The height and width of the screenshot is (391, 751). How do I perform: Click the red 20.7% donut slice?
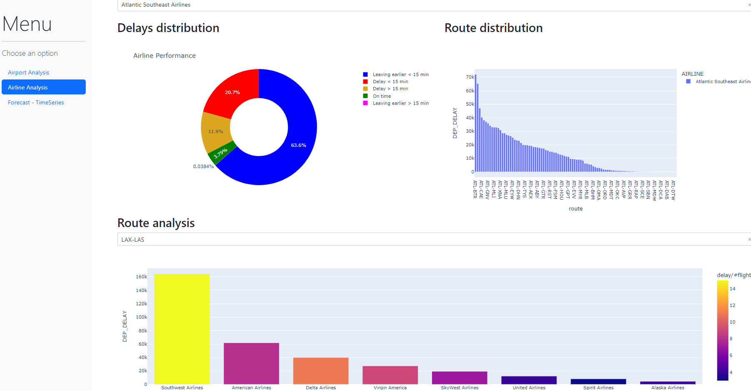tap(232, 92)
